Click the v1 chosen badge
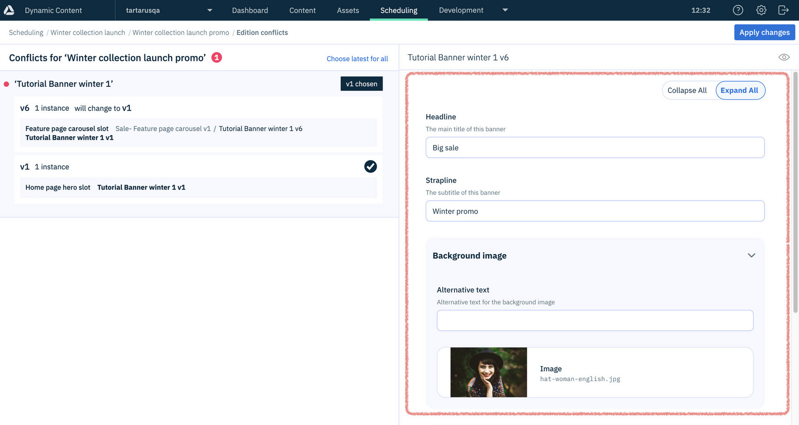The width and height of the screenshot is (799, 425). tap(361, 84)
